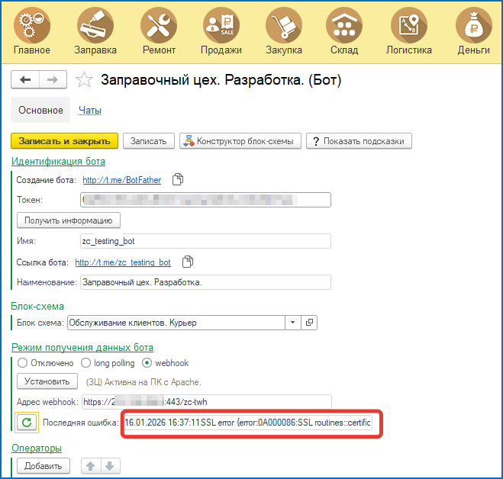This screenshot has width=503, height=479.
Task: Open the Продажи section icon
Action: coord(221,25)
